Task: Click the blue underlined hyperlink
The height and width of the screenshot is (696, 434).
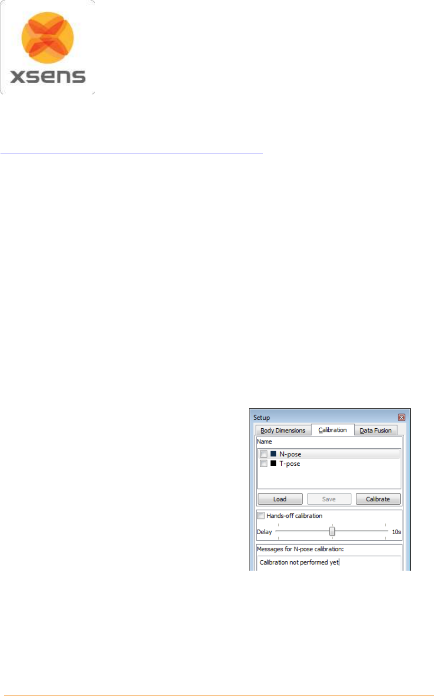Action: tap(131, 153)
